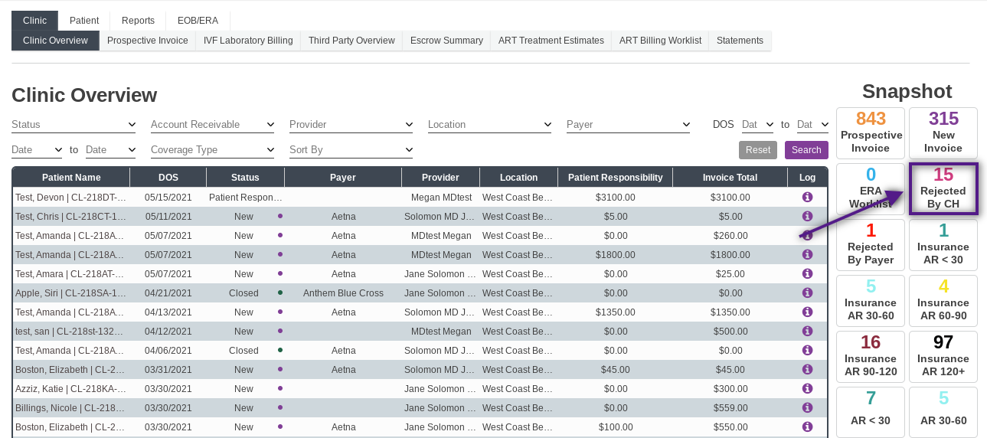
Task: Click the Reset button
Action: point(758,150)
